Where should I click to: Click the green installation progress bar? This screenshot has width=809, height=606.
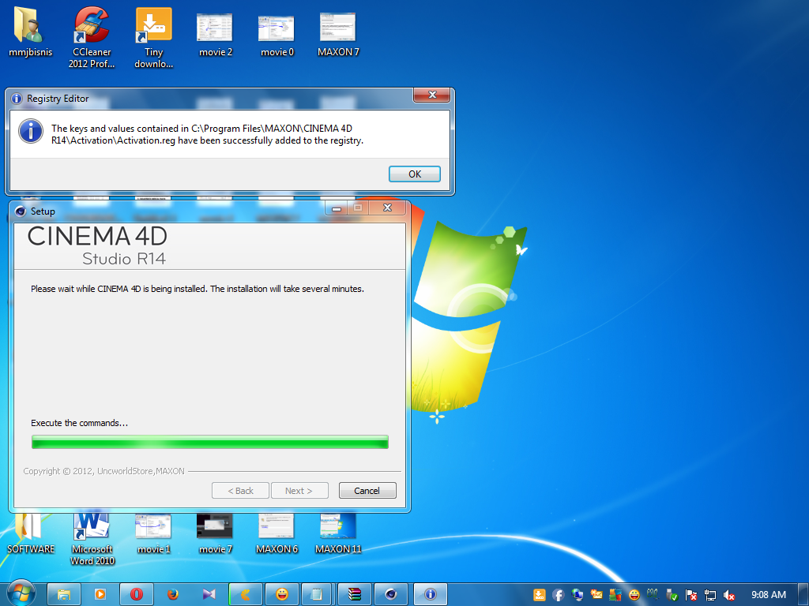[210, 442]
